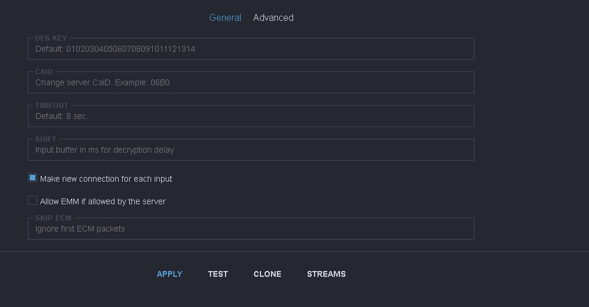Run the TEST button
Screen dimensions: 589x307
218,274
